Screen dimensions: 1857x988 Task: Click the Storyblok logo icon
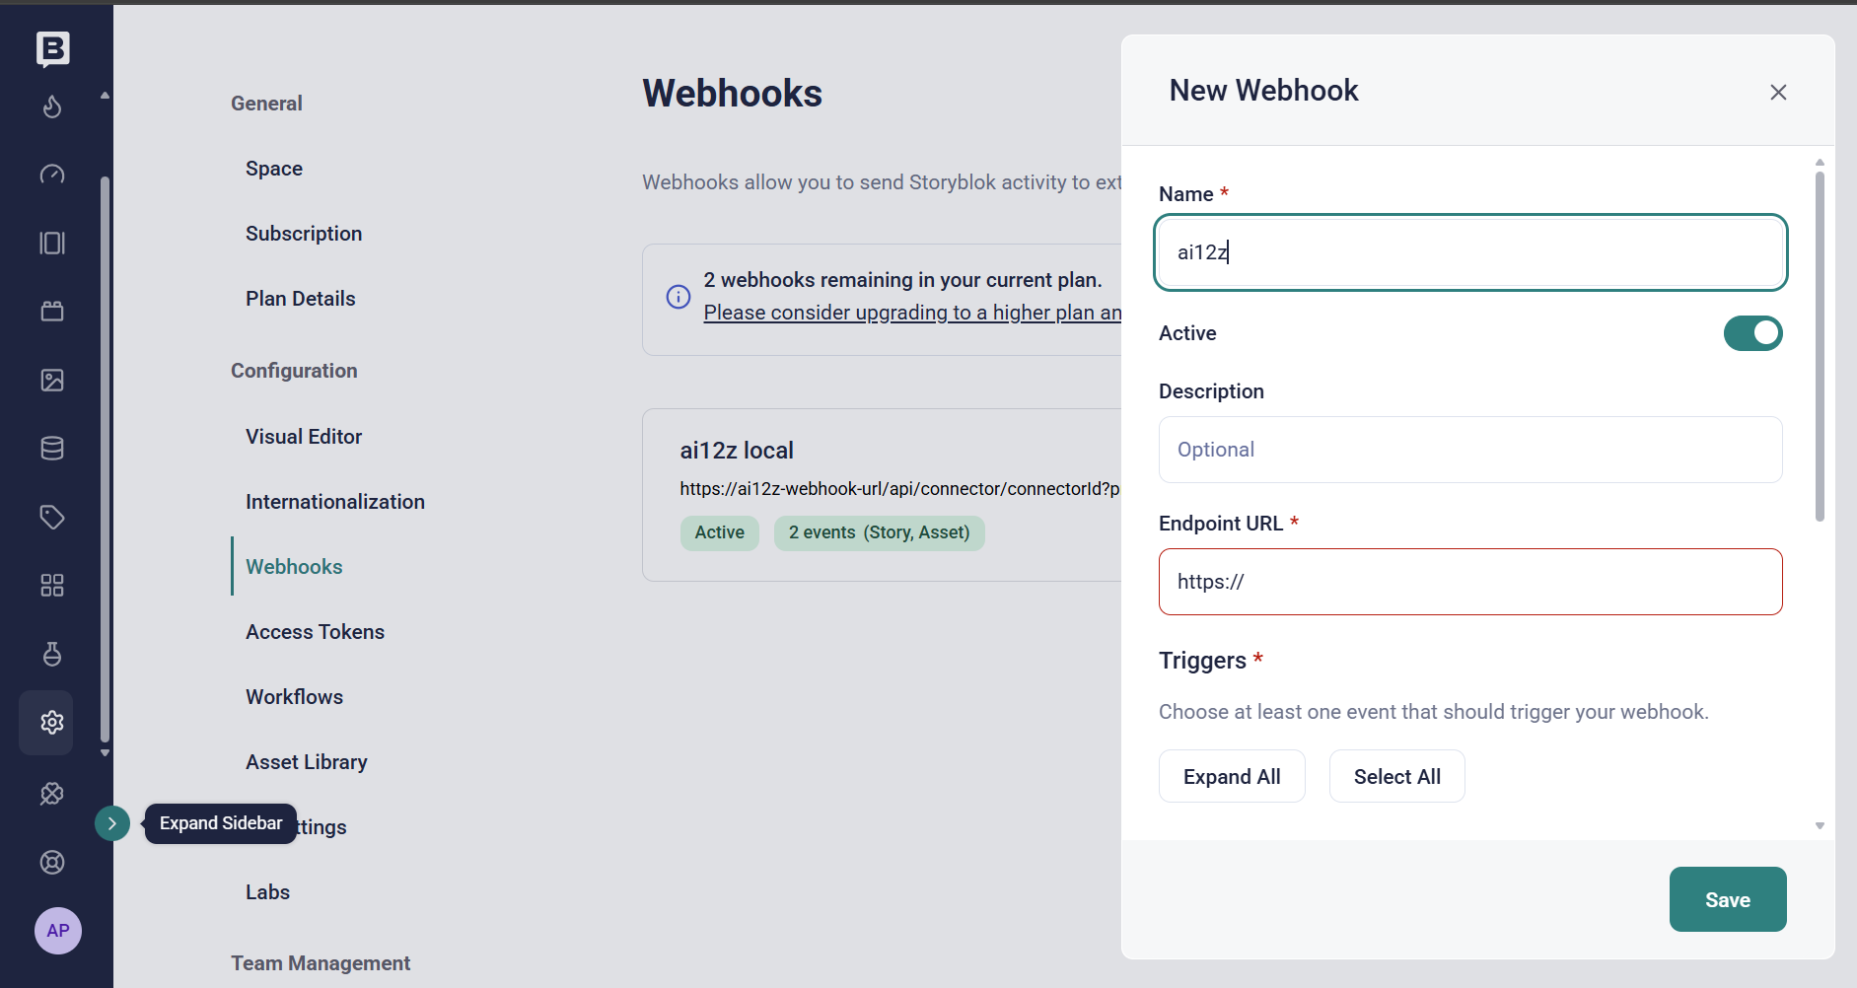click(x=52, y=48)
